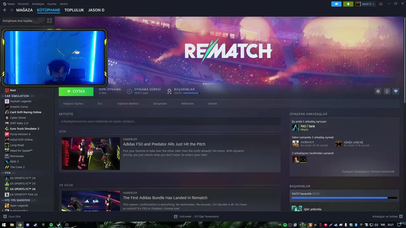Open the Destek tab

pos(213,104)
